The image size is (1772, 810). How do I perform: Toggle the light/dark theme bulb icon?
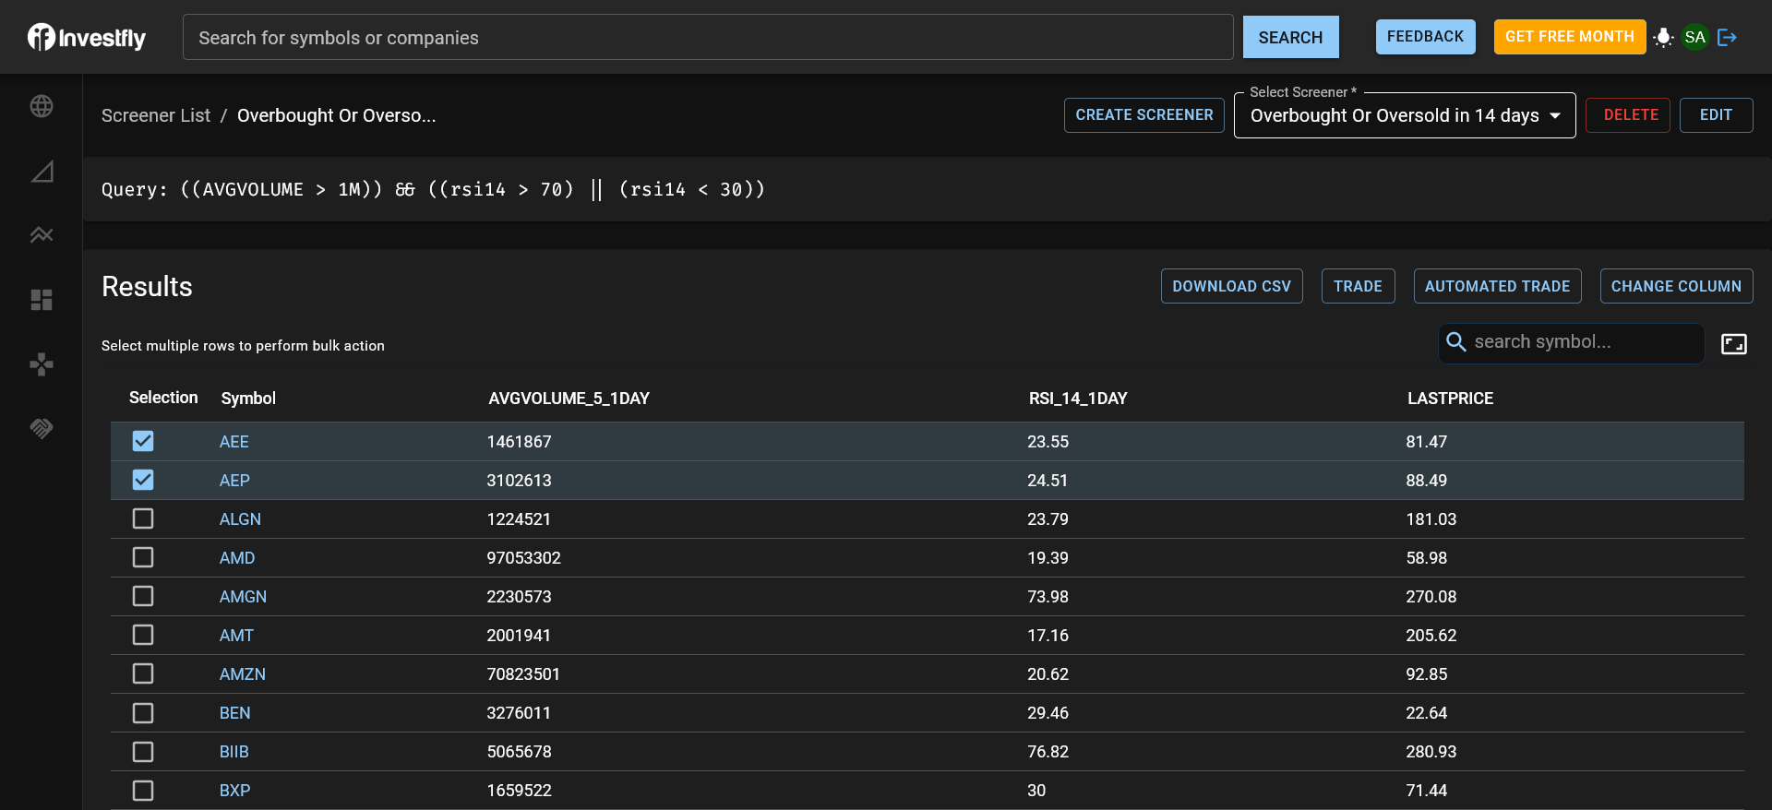click(1663, 37)
